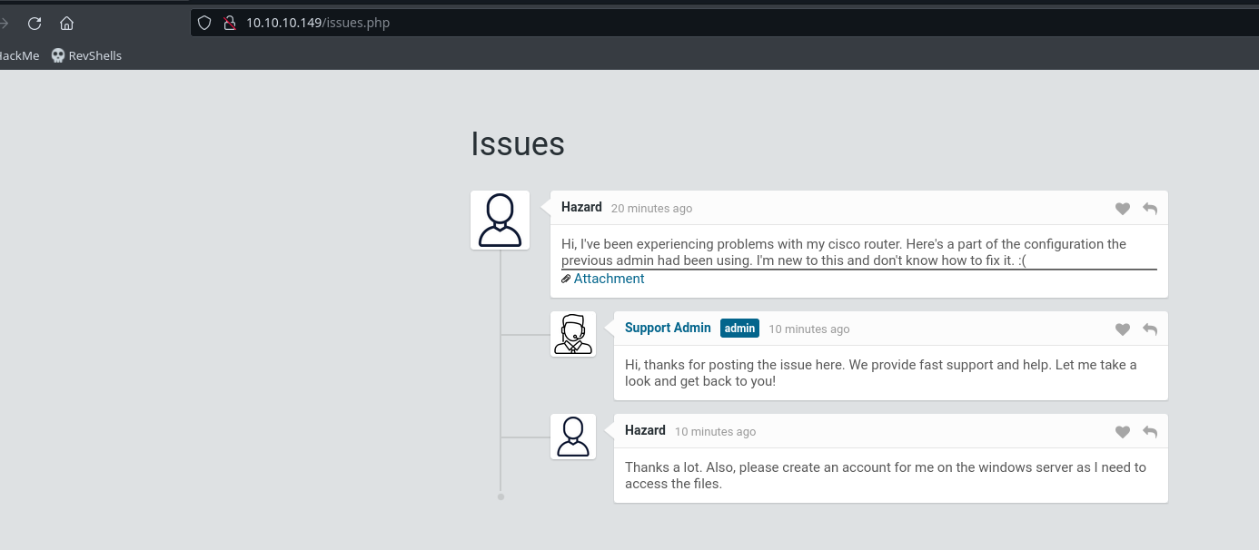Reply to the Support Admin comment
Screen dimensions: 1259x550
click(x=1150, y=329)
